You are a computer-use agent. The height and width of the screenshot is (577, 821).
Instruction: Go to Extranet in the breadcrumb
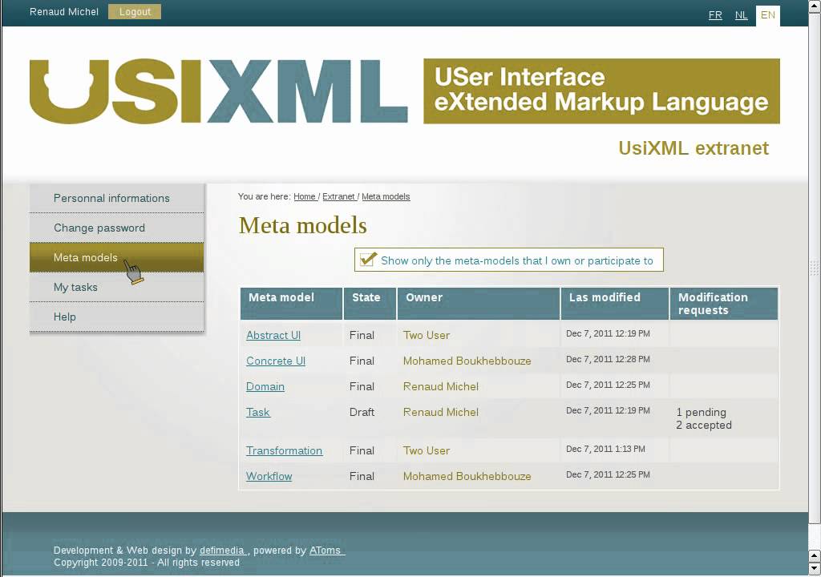click(x=339, y=196)
